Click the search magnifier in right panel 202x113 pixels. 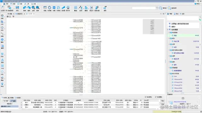coord(200,17)
